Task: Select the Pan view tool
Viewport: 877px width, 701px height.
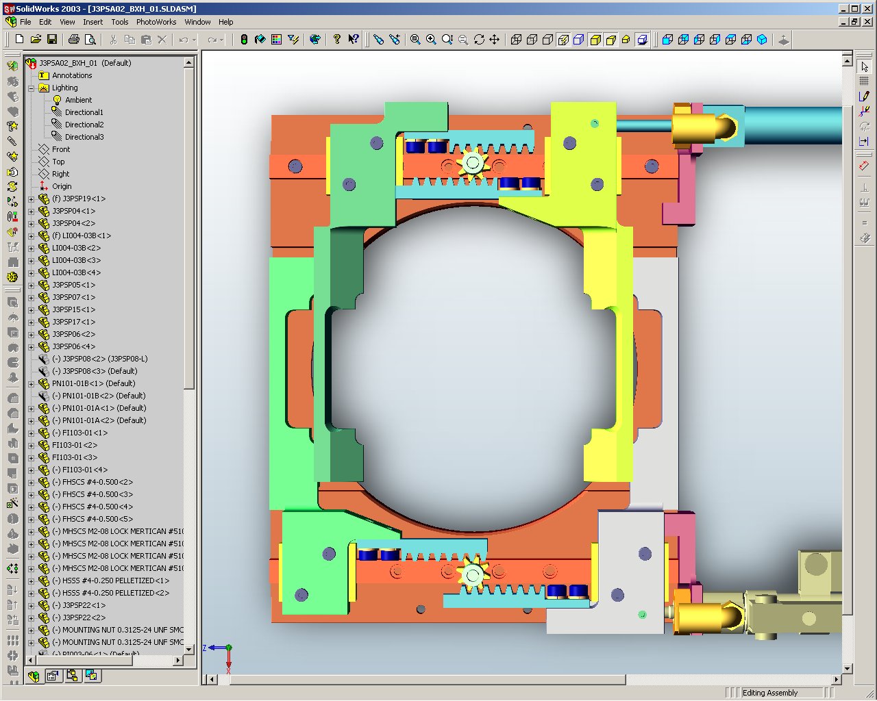Action: [x=495, y=40]
